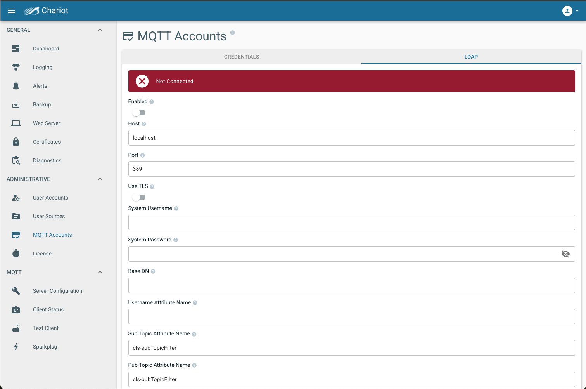Open the Alerts page
Screen dimensions: 586x389
(40, 86)
